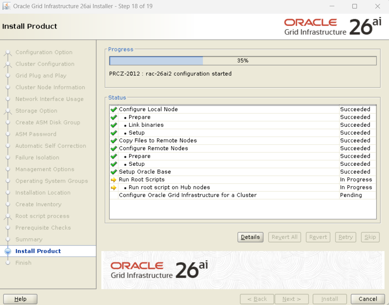389x305 pixels.
Task: Click In Progress status of Run Root Scripts
Action: (356, 180)
